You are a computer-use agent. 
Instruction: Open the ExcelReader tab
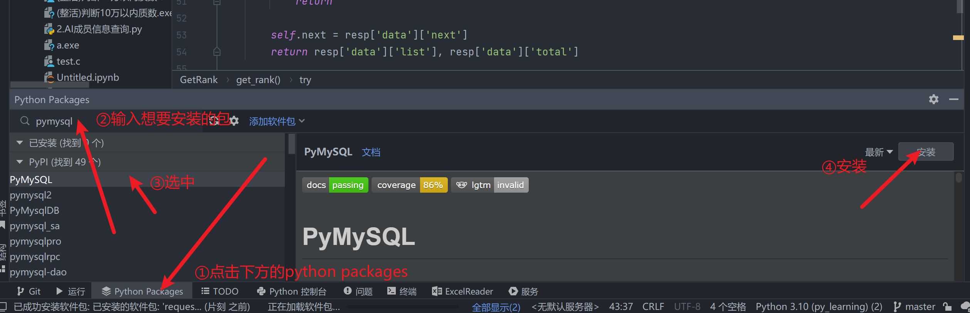[x=463, y=291]
